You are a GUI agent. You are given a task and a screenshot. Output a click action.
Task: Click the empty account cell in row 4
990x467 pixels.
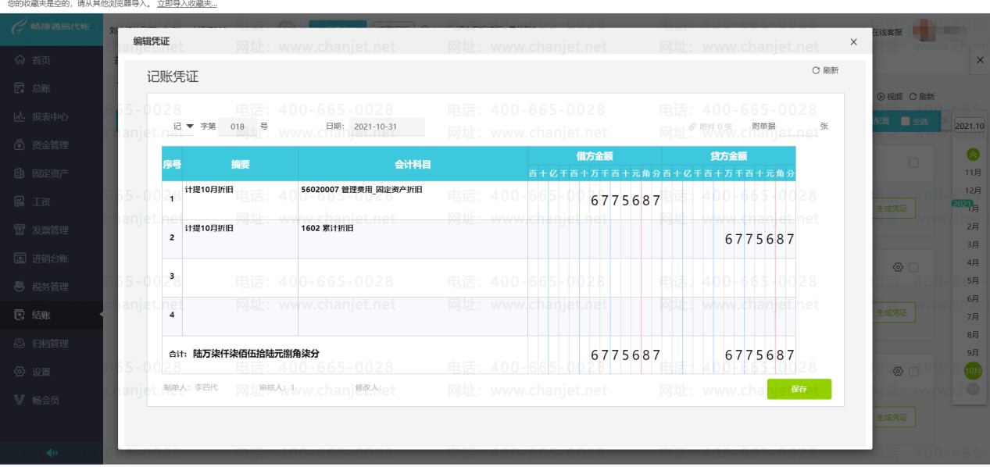pyautogui.click(x=413, y=316)
